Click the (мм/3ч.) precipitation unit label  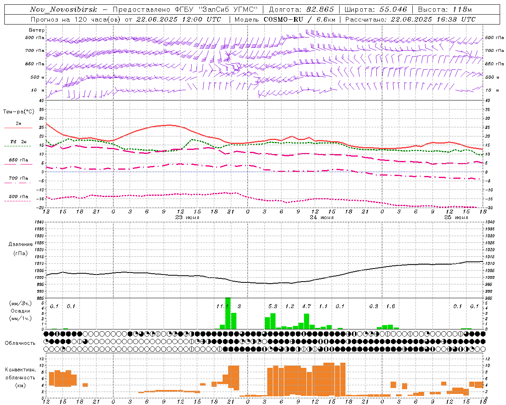click(x=21, y=303)
